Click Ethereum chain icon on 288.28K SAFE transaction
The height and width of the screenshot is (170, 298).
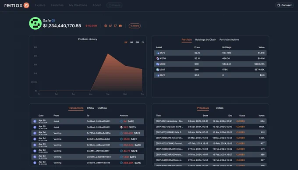[35, 163]
